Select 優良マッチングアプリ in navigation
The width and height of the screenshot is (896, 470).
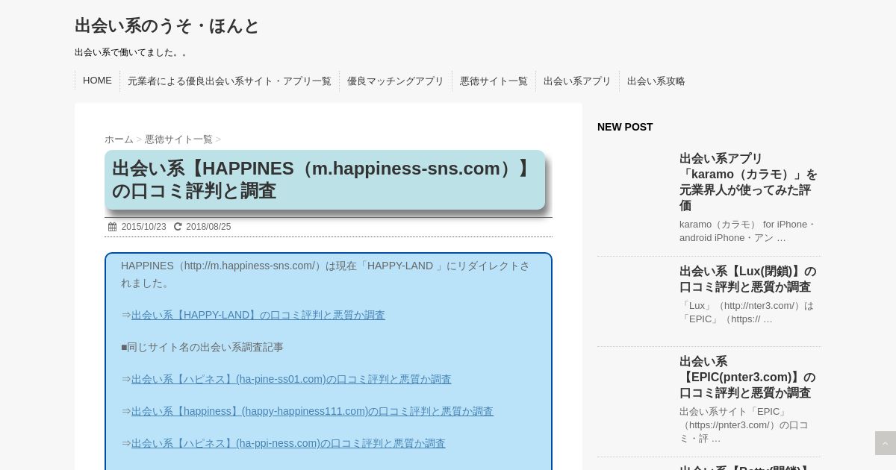click(x=396, y=81)
